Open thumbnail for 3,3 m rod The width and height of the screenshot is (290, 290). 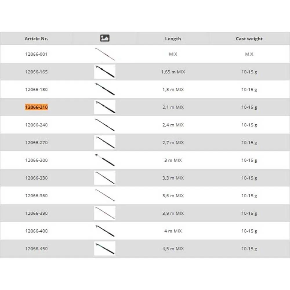click(x=105, y=178)
